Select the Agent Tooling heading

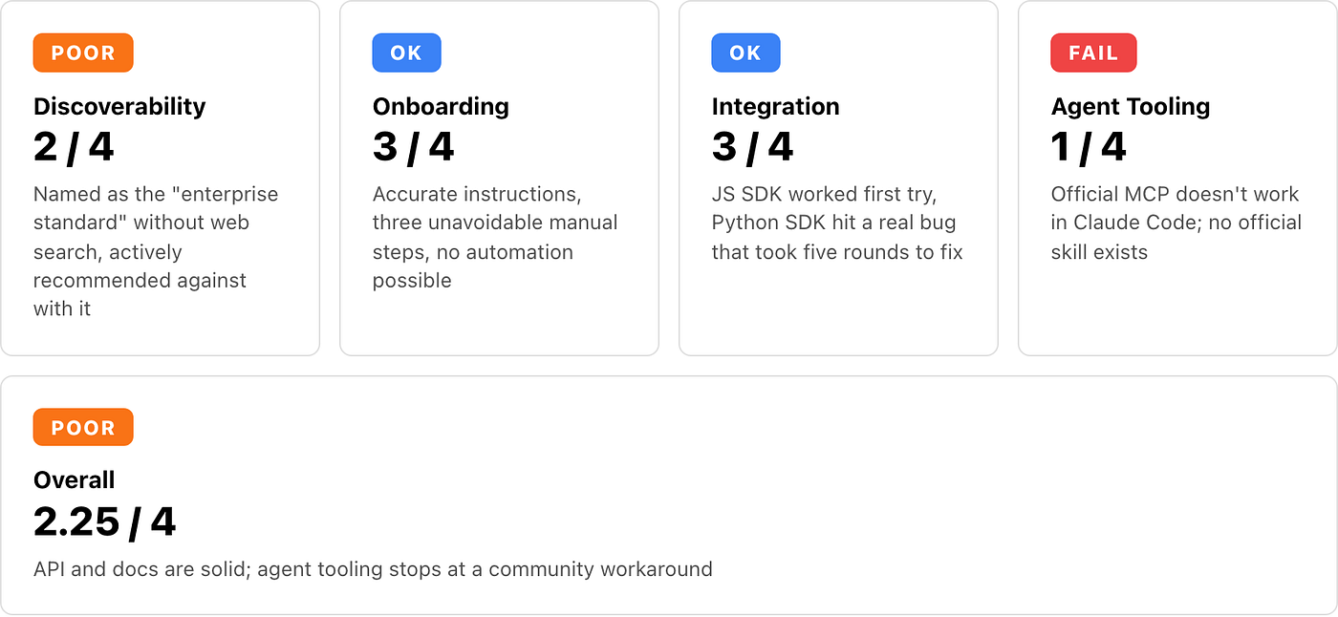point(1131,106)
